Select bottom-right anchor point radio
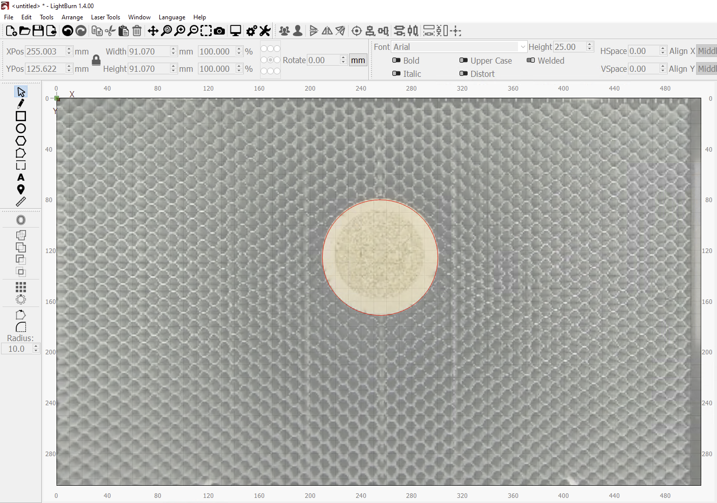Screen dimensions: 717x503 tap(277, 71)
